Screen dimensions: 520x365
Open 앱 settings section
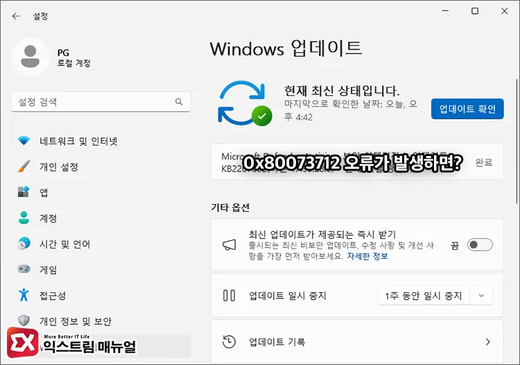tap(44, 192)
